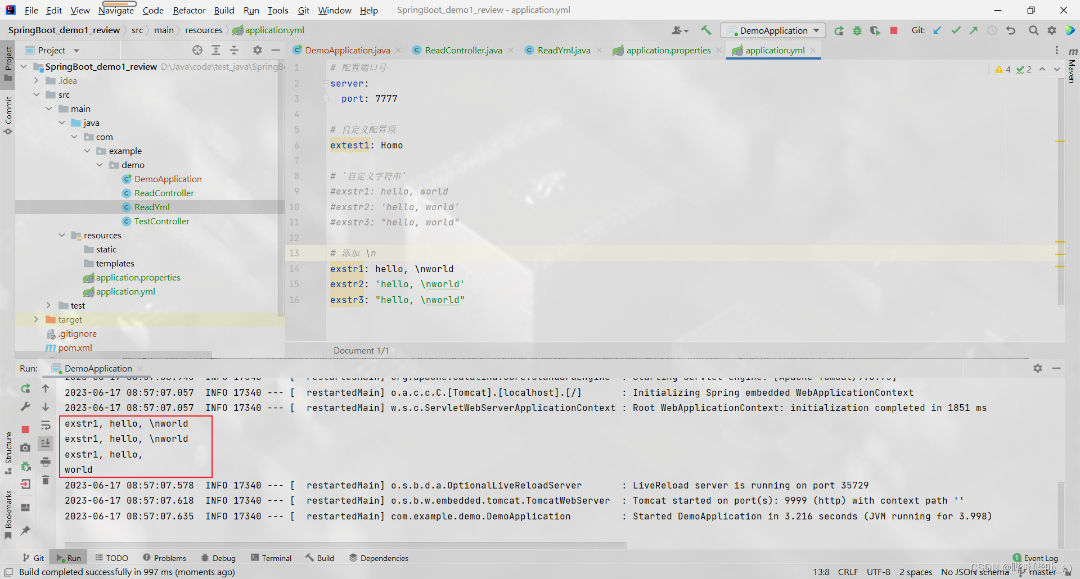Click the Git commit checkmark icon
This screenshot has width=1080, height=579.
(x=956, y=30)
